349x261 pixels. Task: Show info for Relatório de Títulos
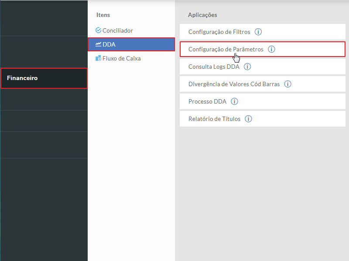pos(248,119)
